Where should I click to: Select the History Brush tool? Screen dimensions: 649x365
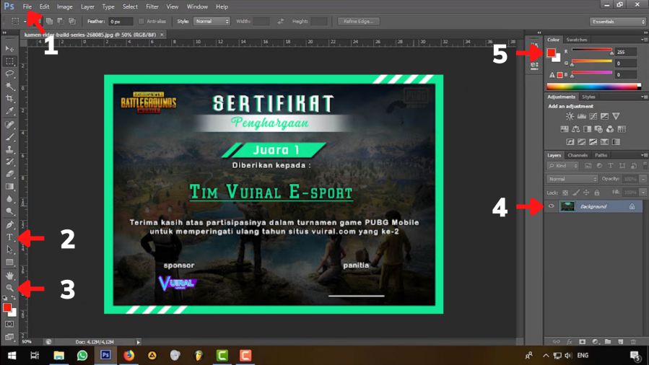(x=9, y=162)
